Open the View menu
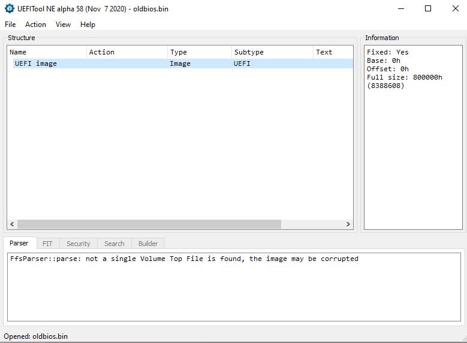Image resolution: width=467 pixels, height=343 pixels. (x=63, y=25)
